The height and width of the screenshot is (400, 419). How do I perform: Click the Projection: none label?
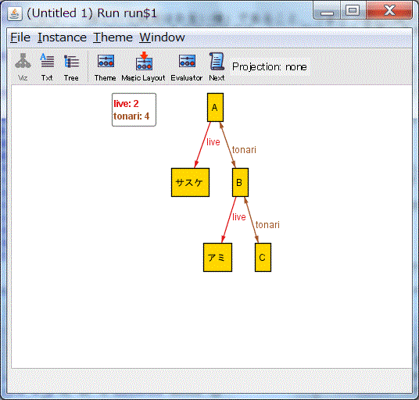coord(270,66)
